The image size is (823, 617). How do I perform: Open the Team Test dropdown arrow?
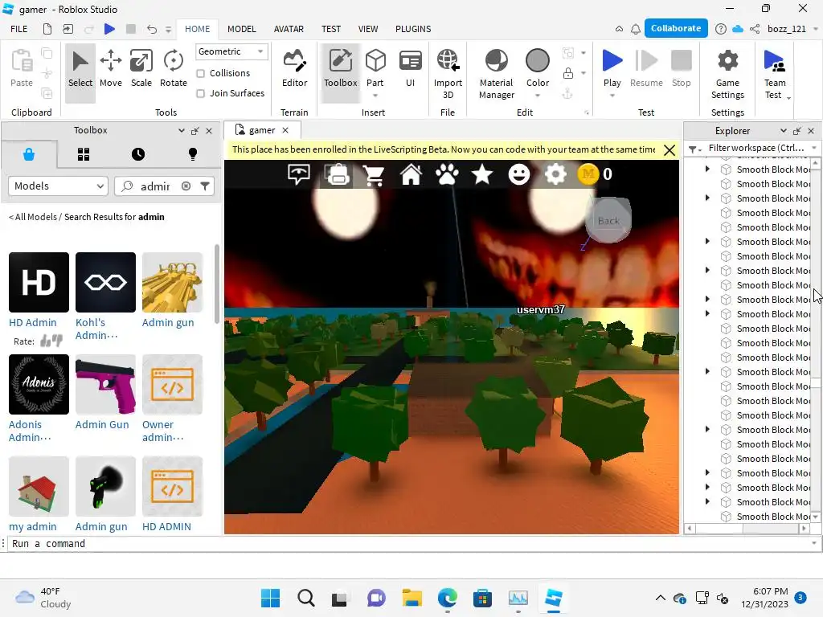[x=788, y=97]
